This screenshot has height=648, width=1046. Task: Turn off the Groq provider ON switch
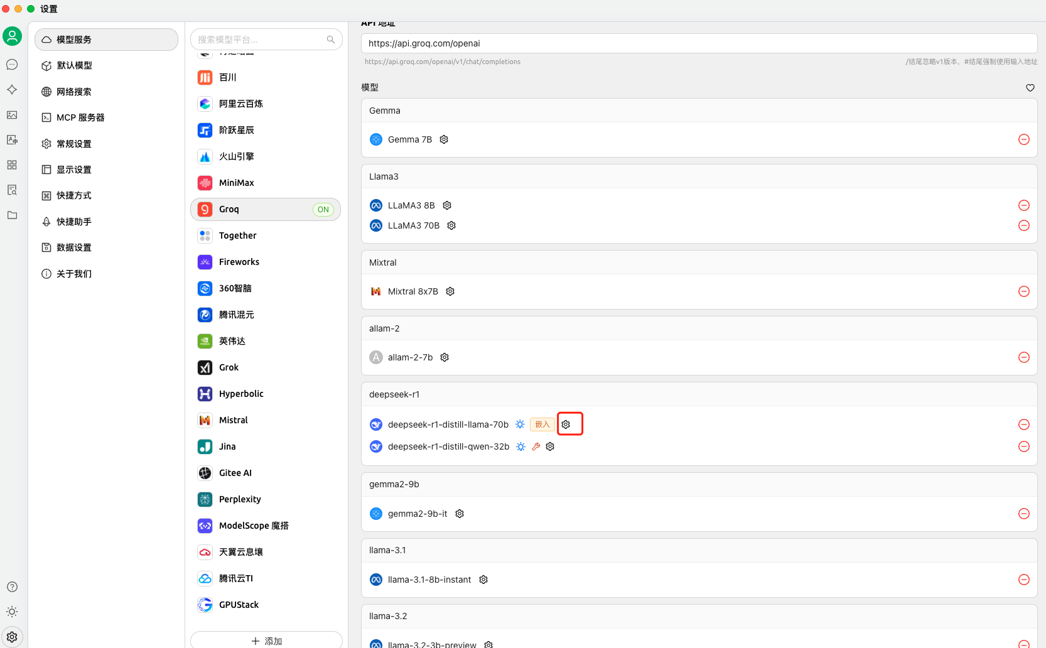pyautogui.click(x=323, y=209)
